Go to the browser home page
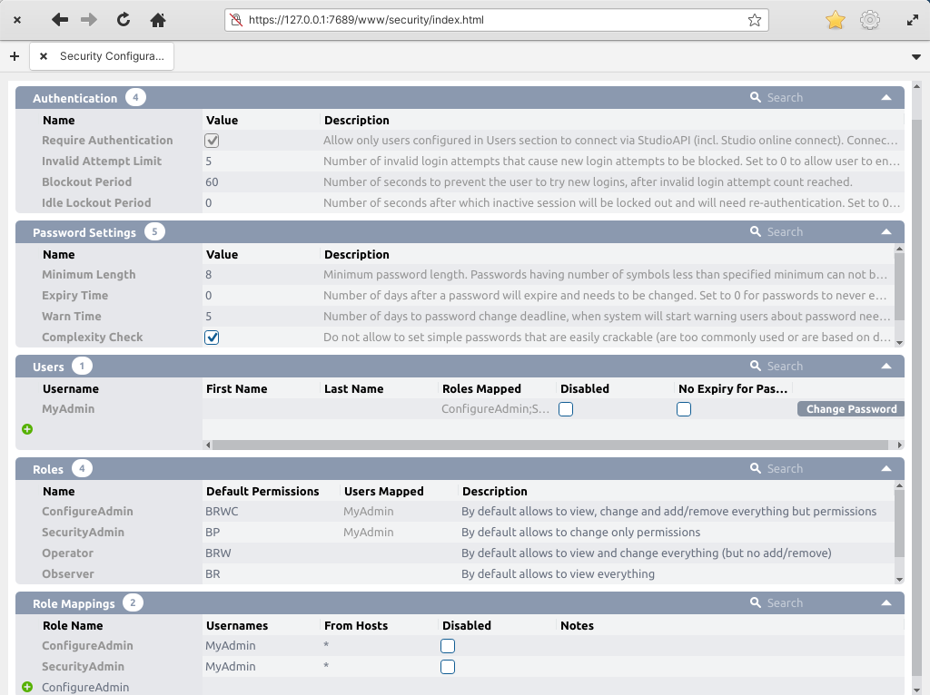930x695 pixels. (x=158, y=20)
